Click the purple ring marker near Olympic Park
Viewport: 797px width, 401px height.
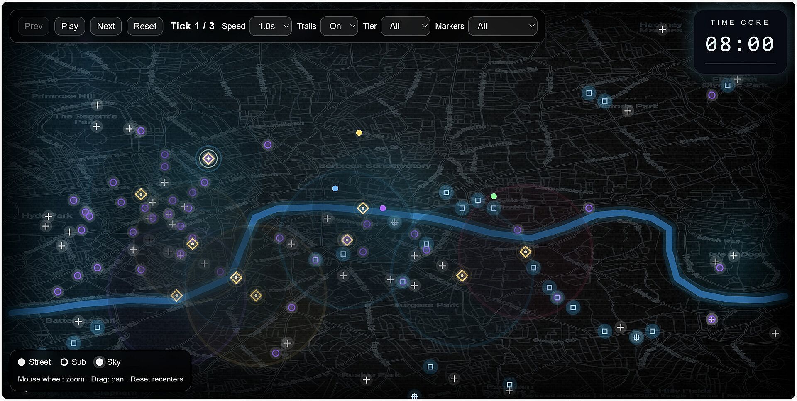[712, 95]
